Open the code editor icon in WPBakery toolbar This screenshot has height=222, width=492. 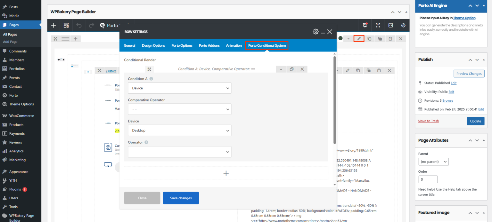tap(390, 25)
